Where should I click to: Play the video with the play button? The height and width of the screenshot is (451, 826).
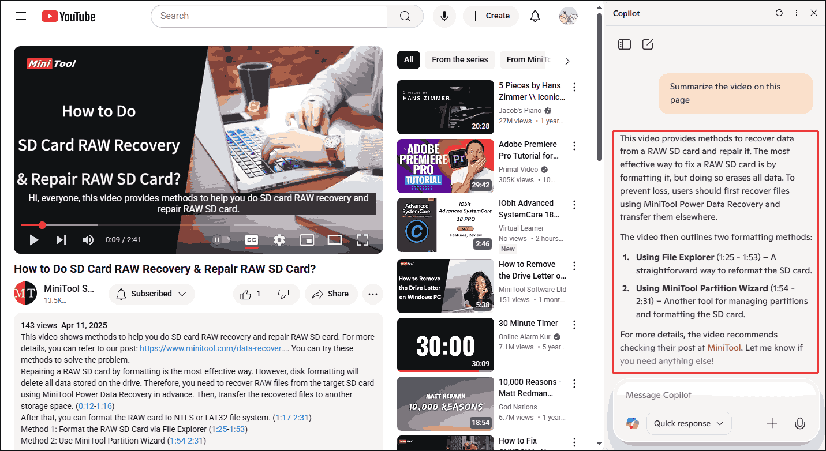tap(33, 240)
